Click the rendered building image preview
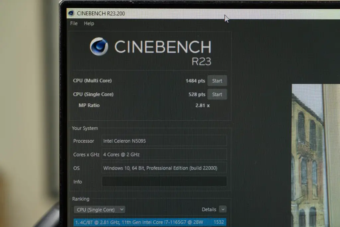340x227 pixels. [x=316, y=156]
